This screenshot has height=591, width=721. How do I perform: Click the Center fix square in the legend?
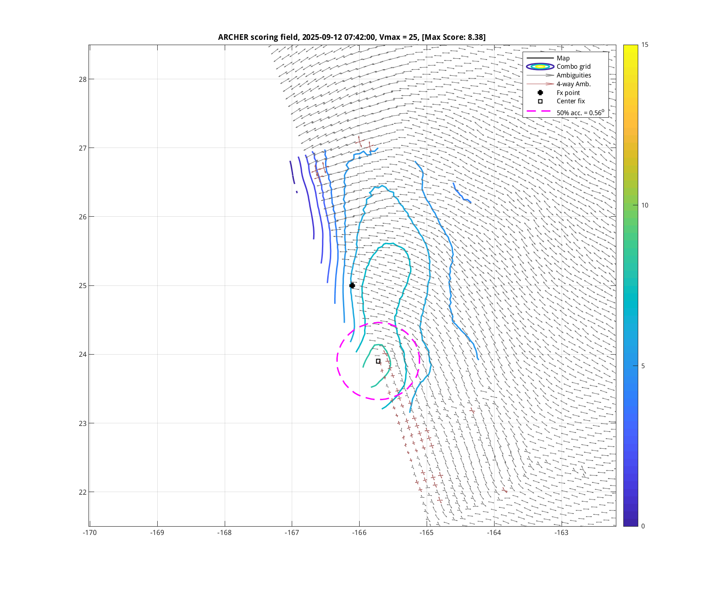[x=540, y=101]
